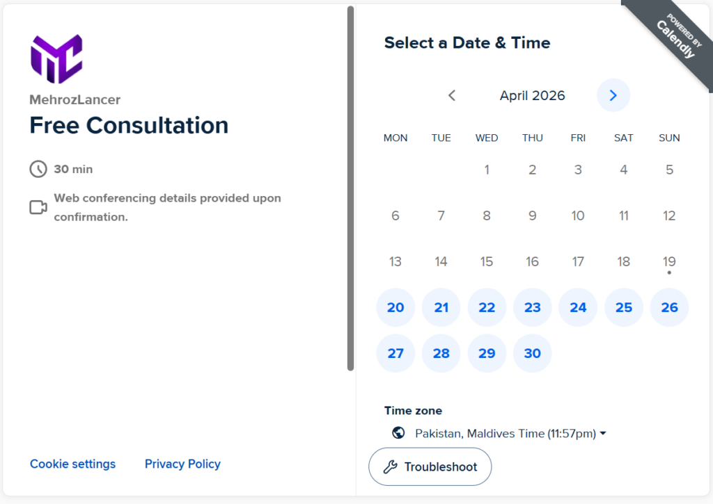Image resolution: width=713 pixels, height=504 pixels.
Task: Choose April 28 date
Action: [x=441, y=353]
